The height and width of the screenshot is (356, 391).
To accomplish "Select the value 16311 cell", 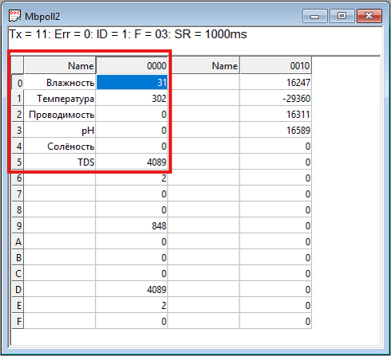I will [275, 114].
